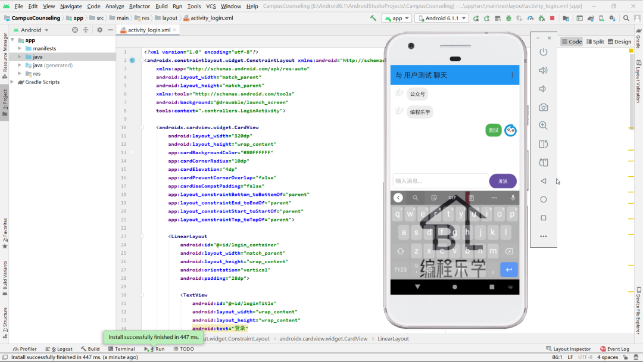
Task: Toggle the Resource Manager tool window
Action: click(5, 56)
